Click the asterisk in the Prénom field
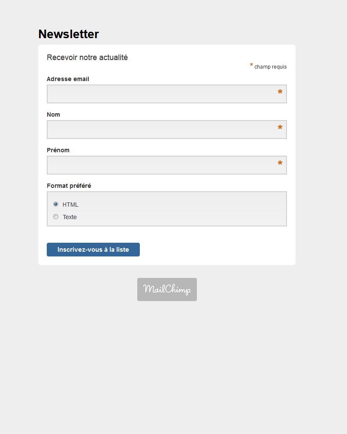 280,164
